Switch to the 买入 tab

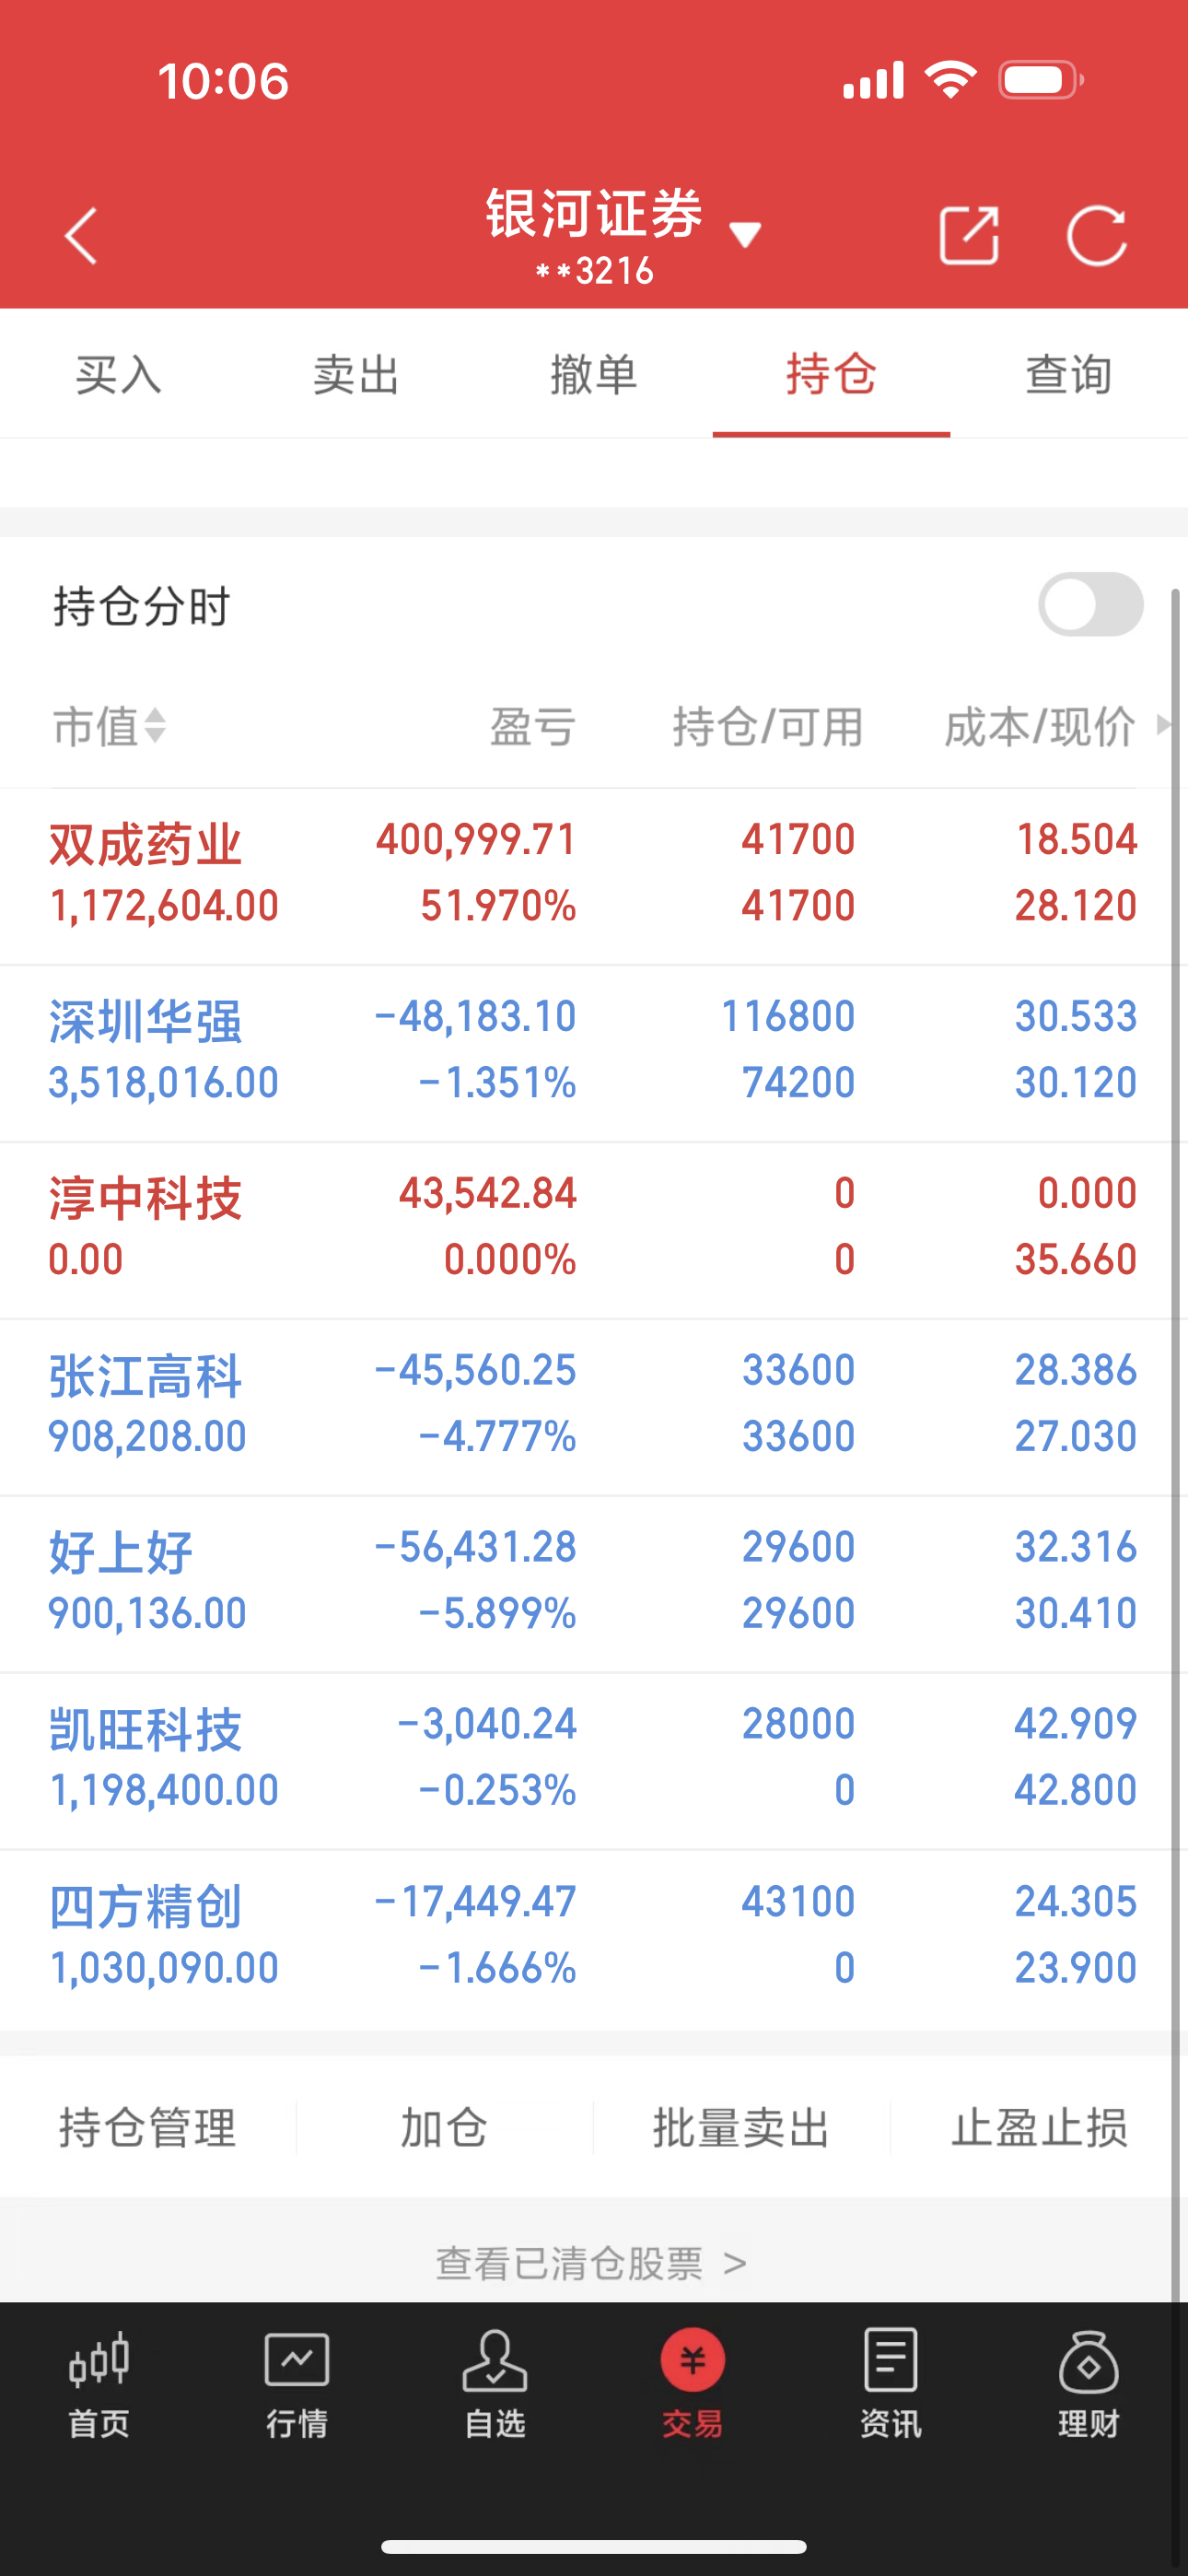pyautogui.click(x=119, y=374)
